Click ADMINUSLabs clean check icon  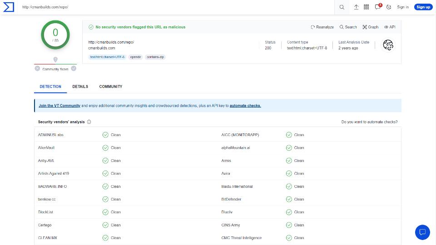coord(105,135)
